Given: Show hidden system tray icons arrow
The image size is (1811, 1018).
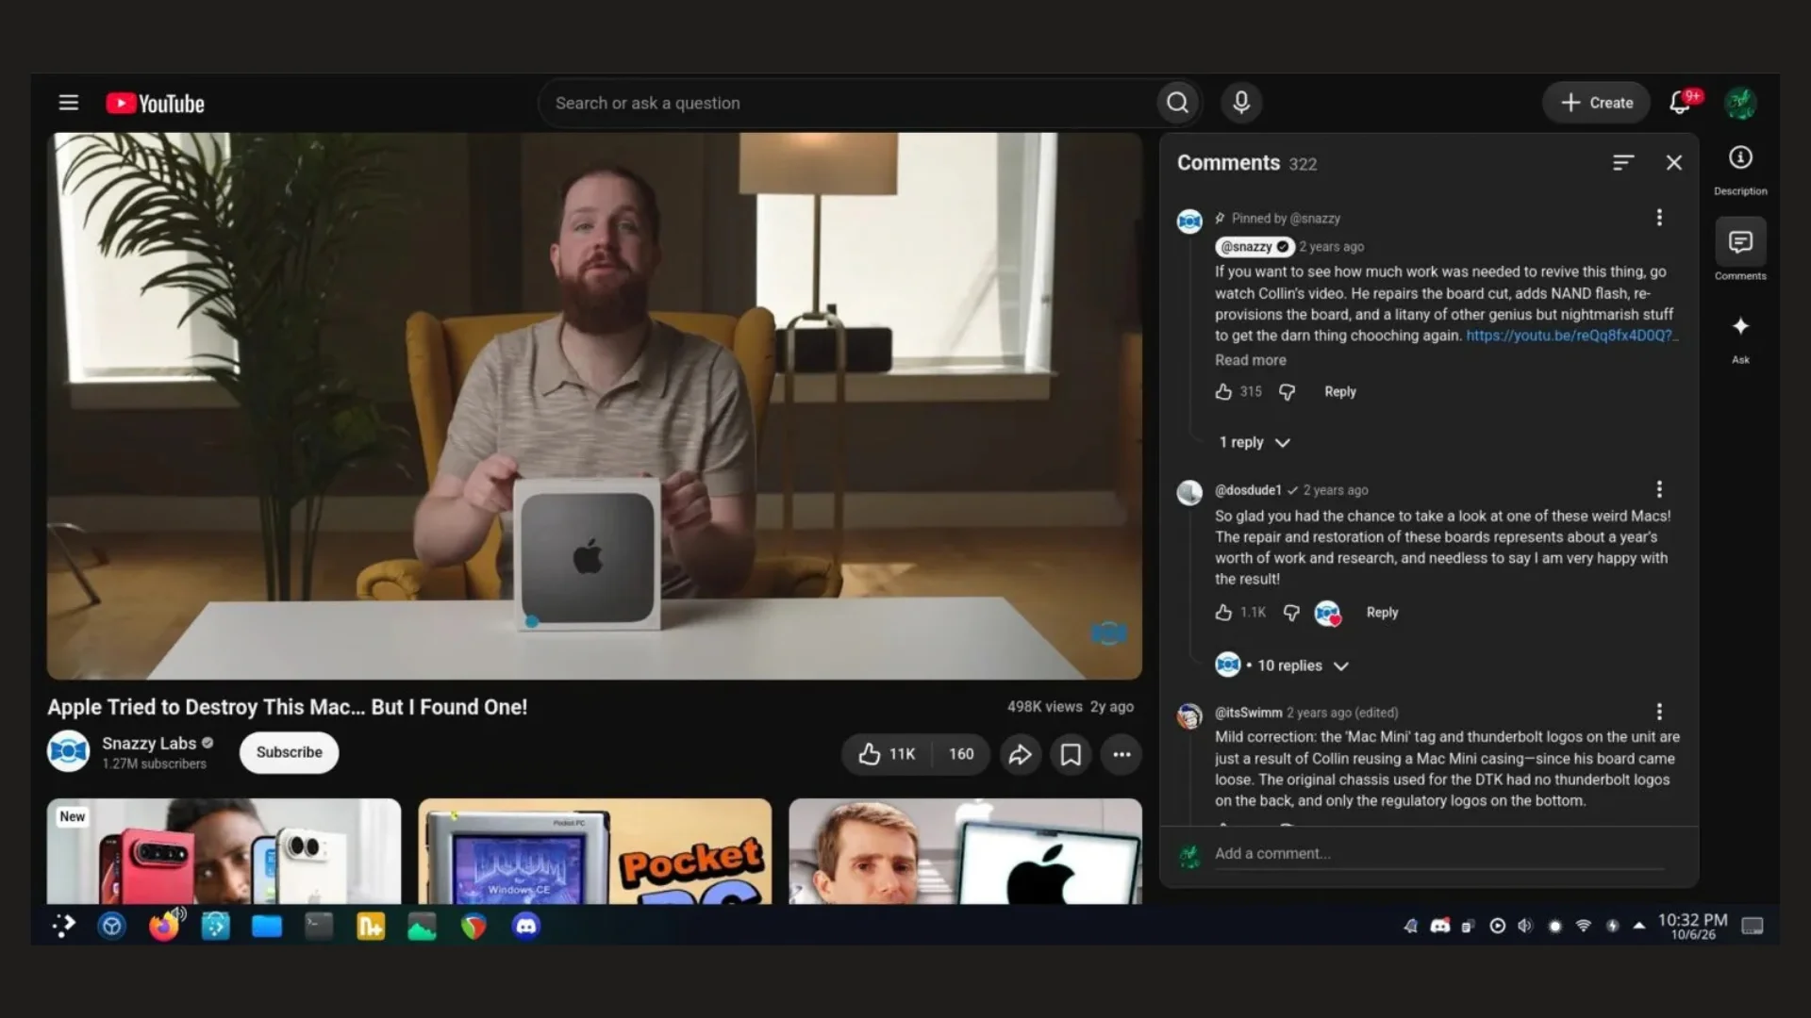Looking at the screenshot, I should 1639,927.
